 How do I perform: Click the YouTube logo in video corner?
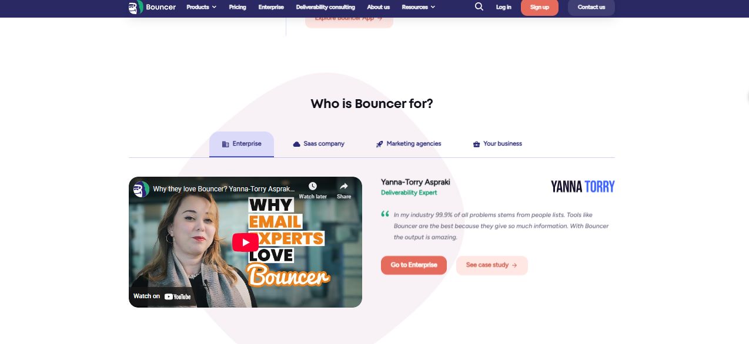click(x=178, y=296)
